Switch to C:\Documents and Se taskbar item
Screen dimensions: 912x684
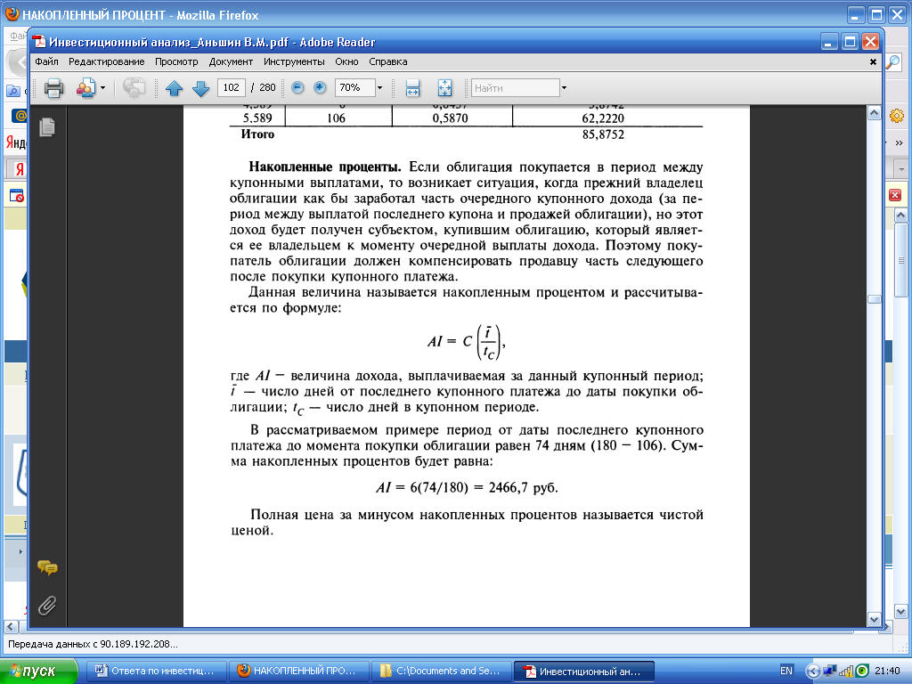pyautogui.click(x=442, y=672)
